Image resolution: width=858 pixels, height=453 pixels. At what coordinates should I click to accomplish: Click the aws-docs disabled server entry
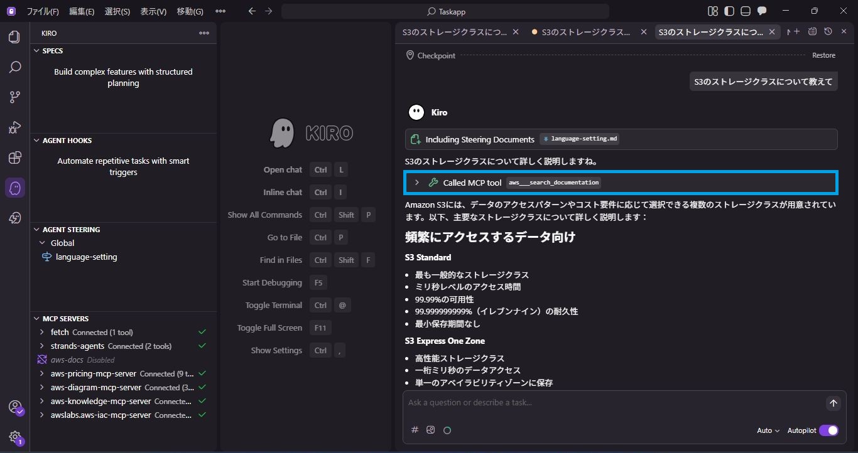click(67, 360)
